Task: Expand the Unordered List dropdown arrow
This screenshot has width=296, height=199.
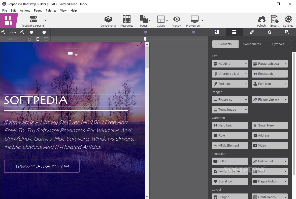Action: point(246,74)
